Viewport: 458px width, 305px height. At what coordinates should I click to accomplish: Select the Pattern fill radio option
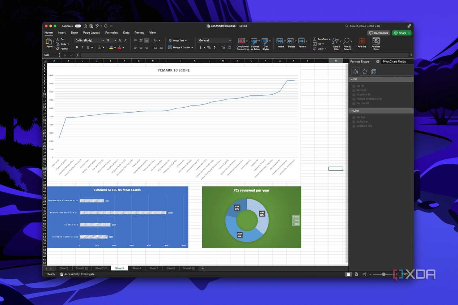point(354,103)
